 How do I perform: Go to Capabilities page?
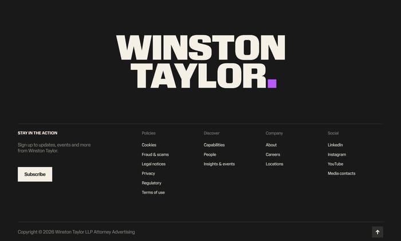pyautogui.click(x=214, y=145)
